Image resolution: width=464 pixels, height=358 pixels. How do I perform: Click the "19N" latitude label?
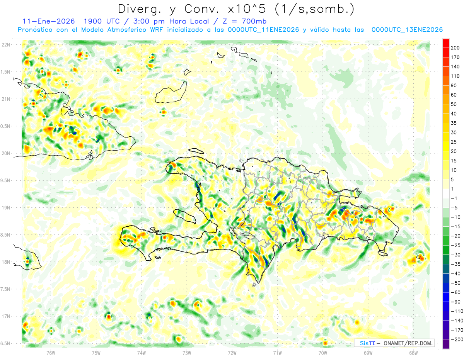coord(6,208)
